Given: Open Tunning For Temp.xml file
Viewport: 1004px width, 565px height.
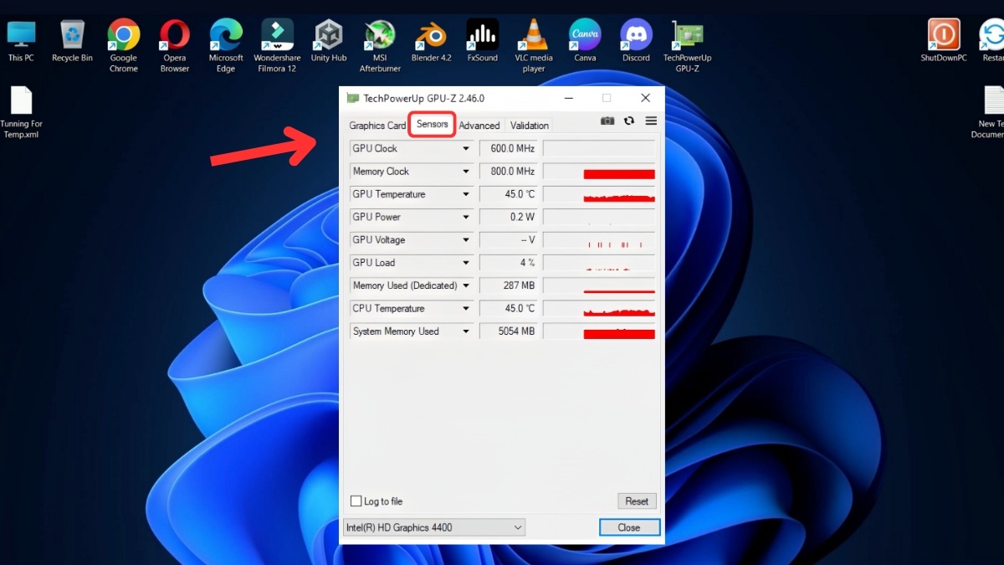Looking at the screenshot, I should click(x=21, y=113).
